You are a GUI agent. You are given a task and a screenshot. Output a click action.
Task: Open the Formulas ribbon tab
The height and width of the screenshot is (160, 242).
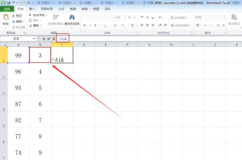click(61, 9)
